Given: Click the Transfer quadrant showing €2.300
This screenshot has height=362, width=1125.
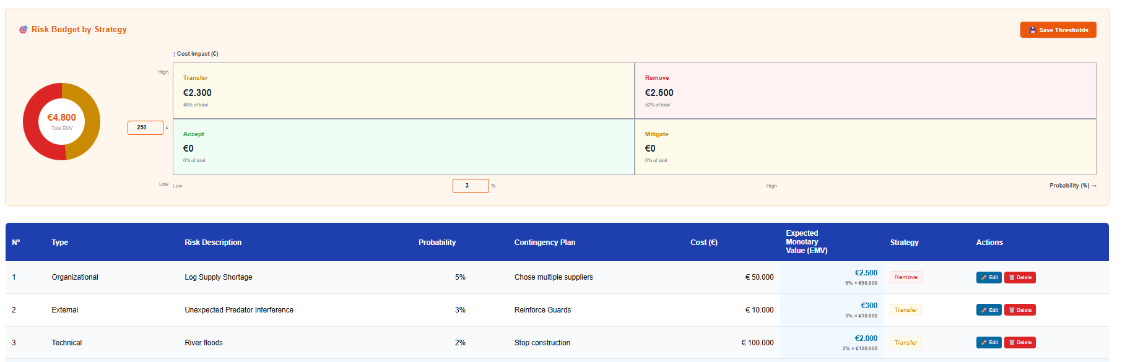Looking at the screenshot, I should tap(403, 91).
